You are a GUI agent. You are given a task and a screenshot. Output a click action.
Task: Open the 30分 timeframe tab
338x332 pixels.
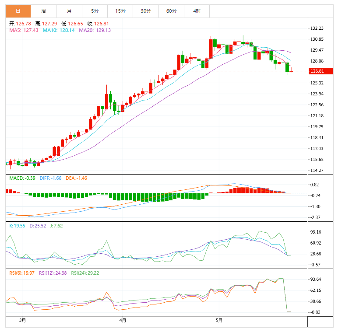click(146, 11)
